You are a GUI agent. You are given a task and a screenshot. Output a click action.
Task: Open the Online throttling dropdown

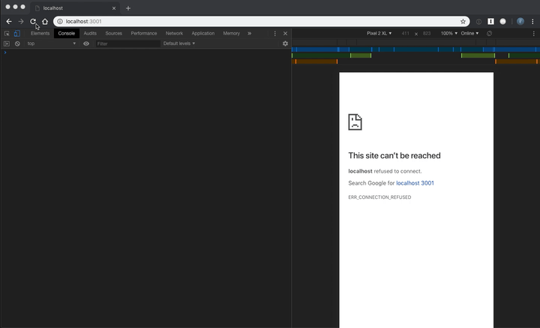click(x=469, y=34)
